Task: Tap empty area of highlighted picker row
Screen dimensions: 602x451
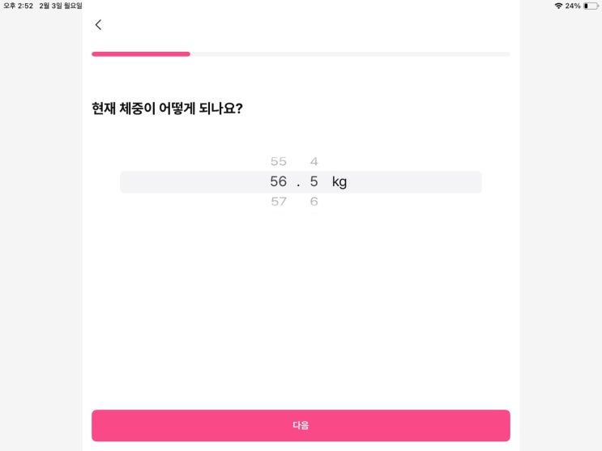Action: (x=415, y=182)
